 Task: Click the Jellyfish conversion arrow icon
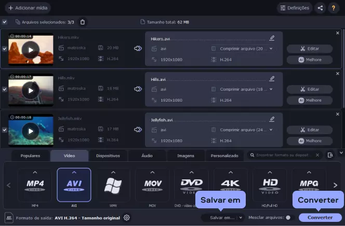(x=138, y=130)
